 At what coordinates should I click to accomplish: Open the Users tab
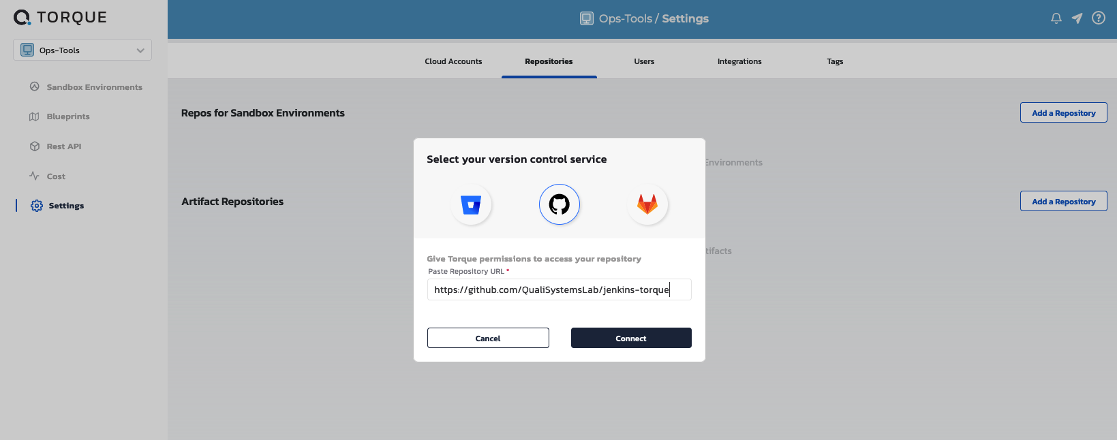pyautogui.click(x=644, y=61)
